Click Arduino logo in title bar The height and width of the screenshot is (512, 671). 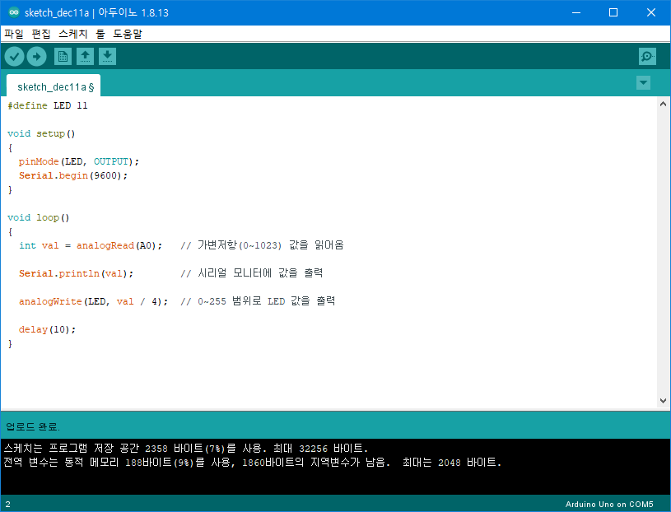pyautogui.click(x=14, y=12)
